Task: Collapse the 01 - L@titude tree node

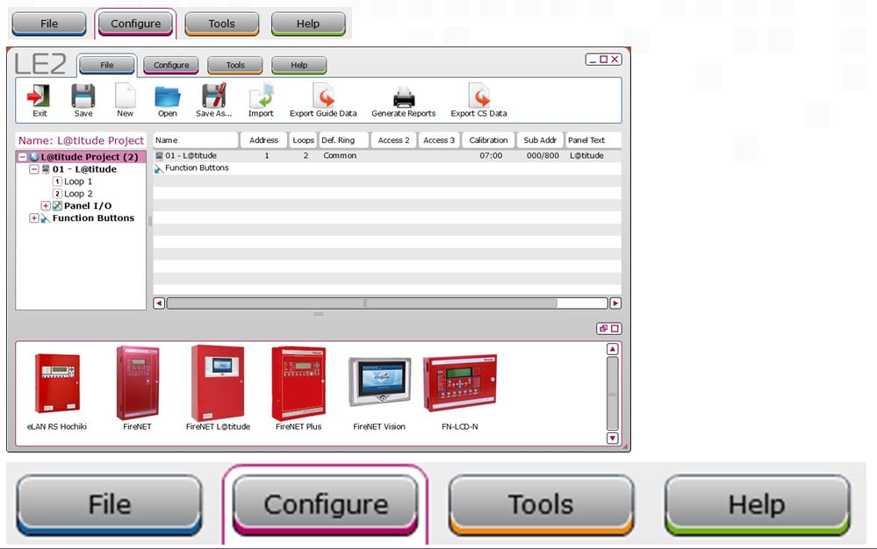Action: pyautogui.click(x=34, y=169)
